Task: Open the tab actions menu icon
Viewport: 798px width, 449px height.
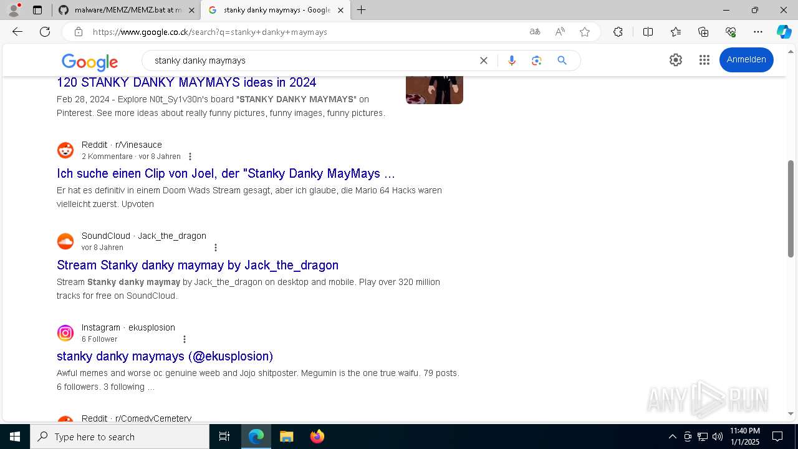Action: [37, 10]
